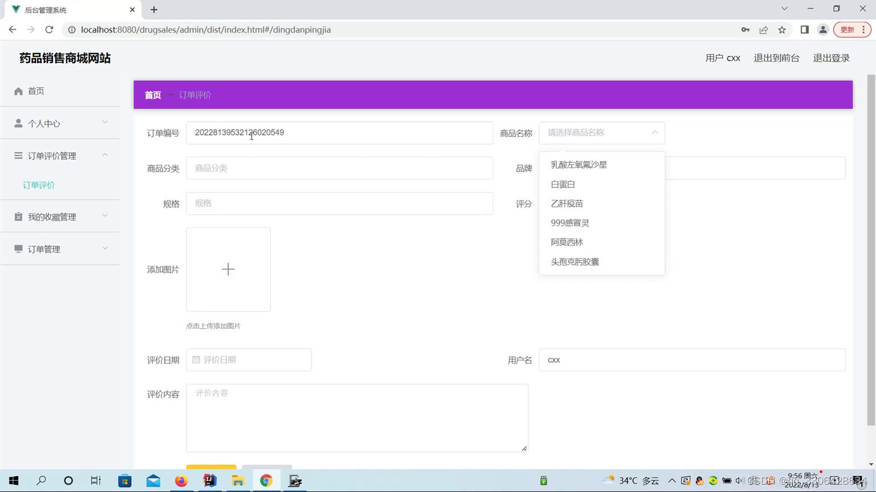Screen dimensions: 876x492
Task: Click the 用户名 field containing cxx
Action: (x=692, y=360)
